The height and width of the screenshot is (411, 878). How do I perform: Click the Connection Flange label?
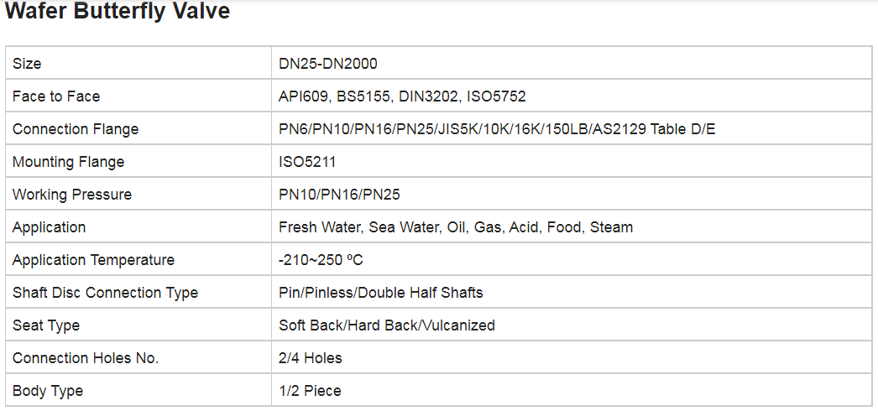coord(76,129)
